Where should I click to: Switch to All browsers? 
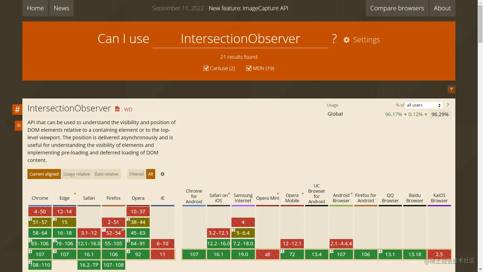pyautogui.click(x=150, y=174)
